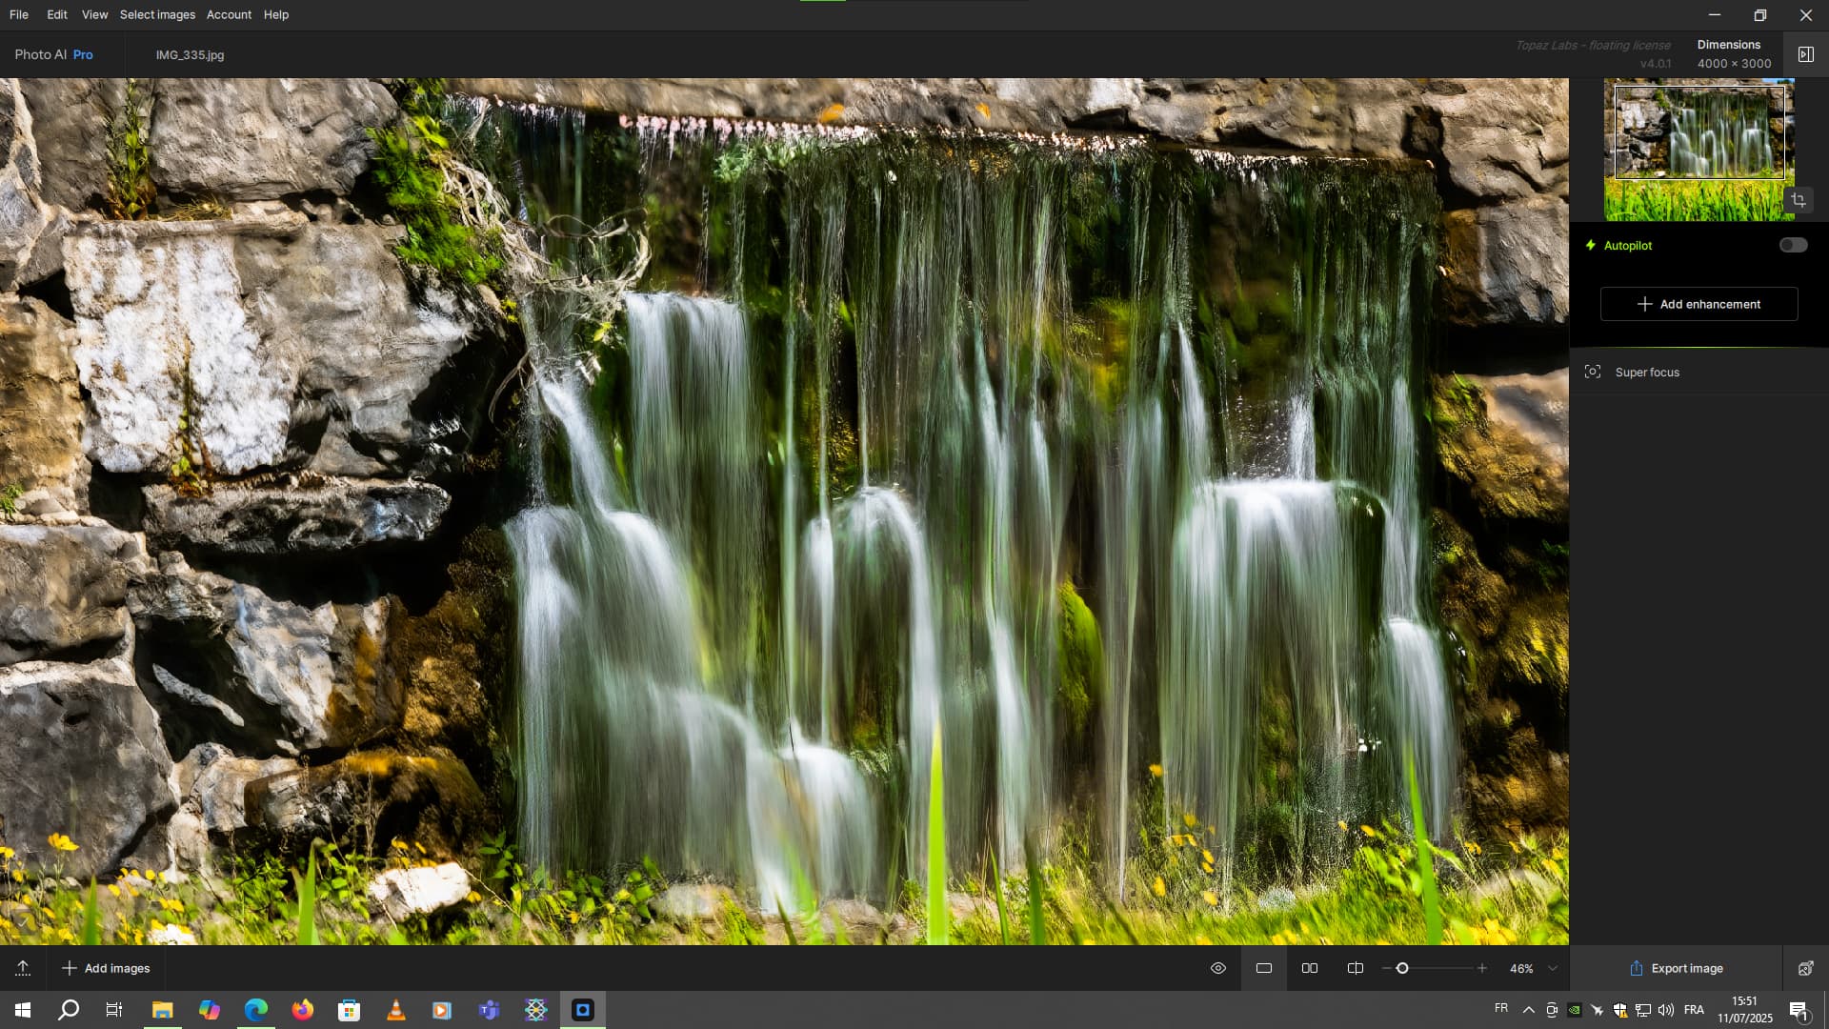Click the Add enhancement button
Screen dimensions: 1829x1029
tap(1698, 304)
